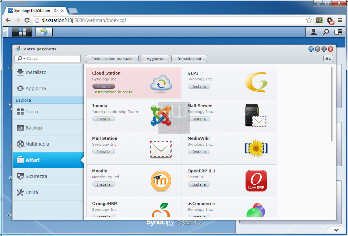The image size is (348, 236).
Task: Install the OpenERP 6.1 package
Action: (199, 184)
